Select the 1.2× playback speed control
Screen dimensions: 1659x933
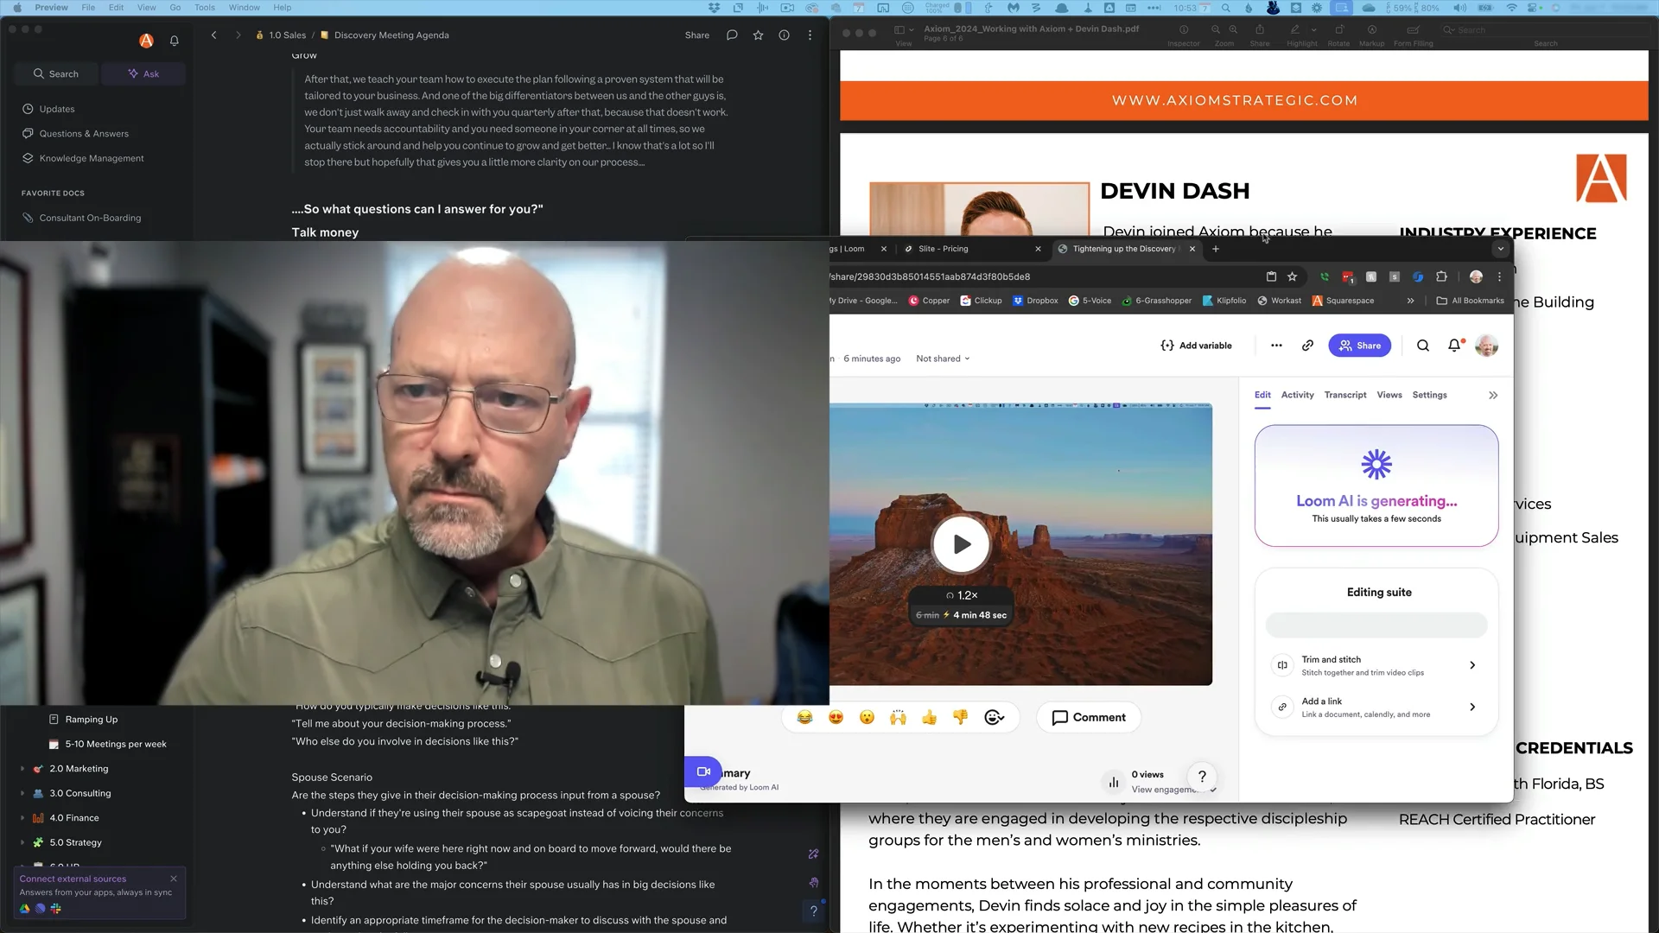[x=961, y=595]
